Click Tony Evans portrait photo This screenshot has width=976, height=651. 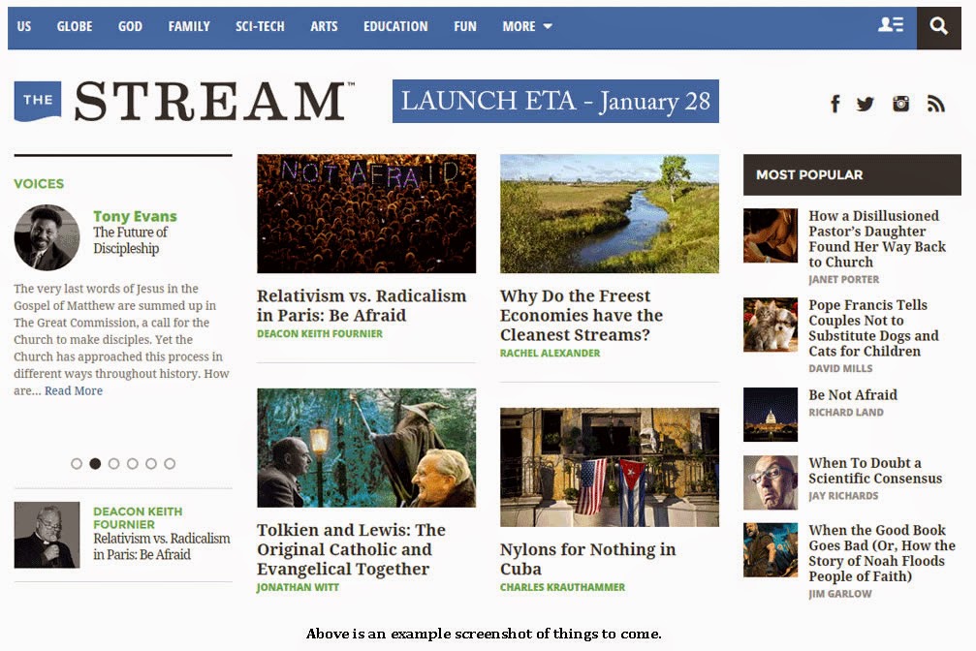click(47, 237)
